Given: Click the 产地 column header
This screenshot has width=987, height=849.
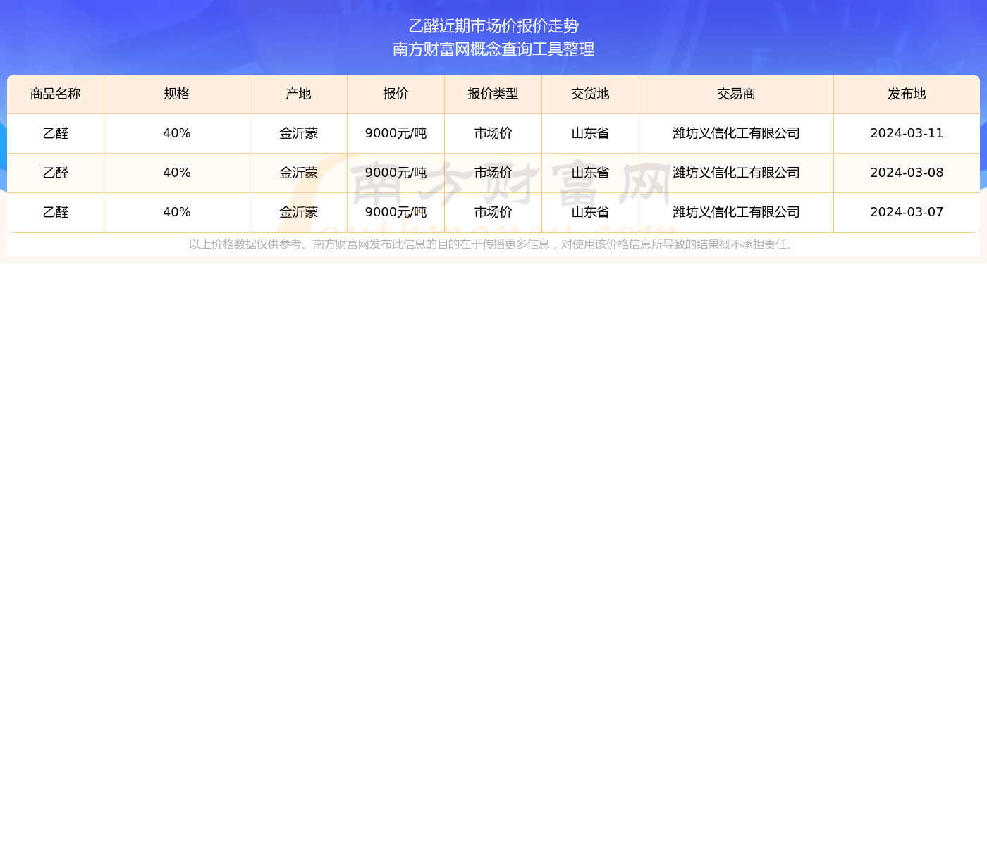Looking at the screenshot, I should [298, 94].
